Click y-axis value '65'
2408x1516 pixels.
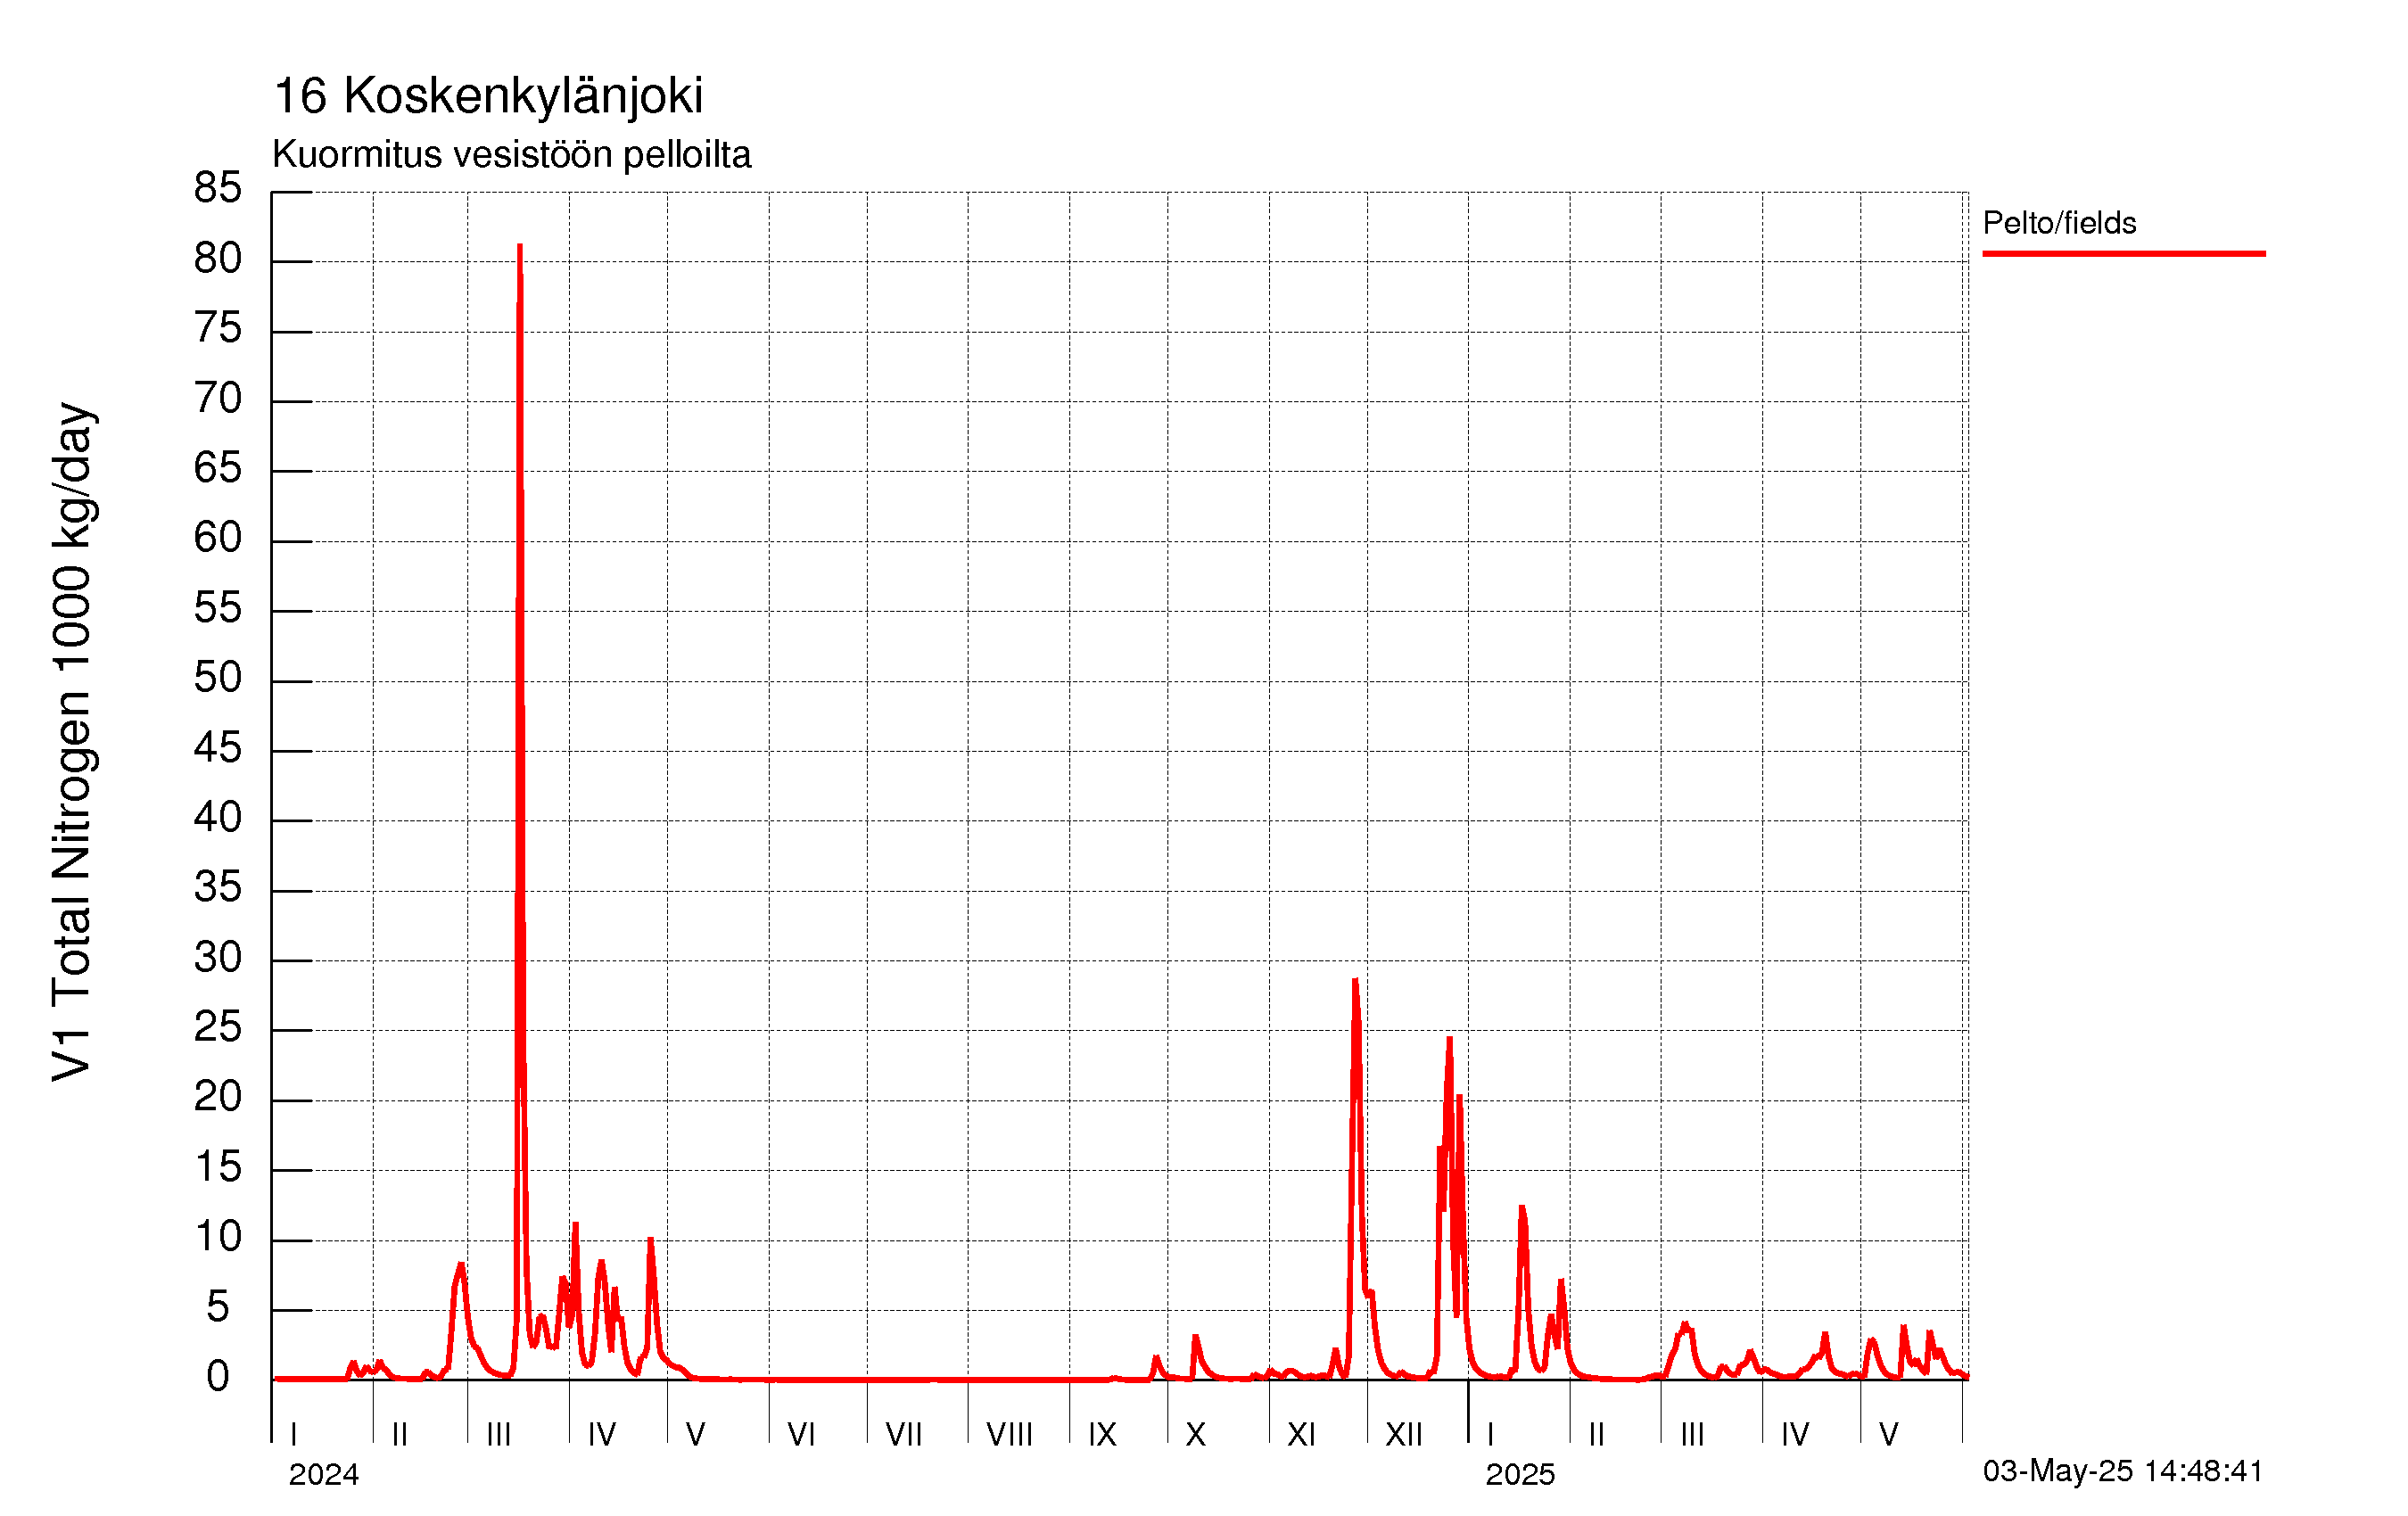(x=218, y=468)
